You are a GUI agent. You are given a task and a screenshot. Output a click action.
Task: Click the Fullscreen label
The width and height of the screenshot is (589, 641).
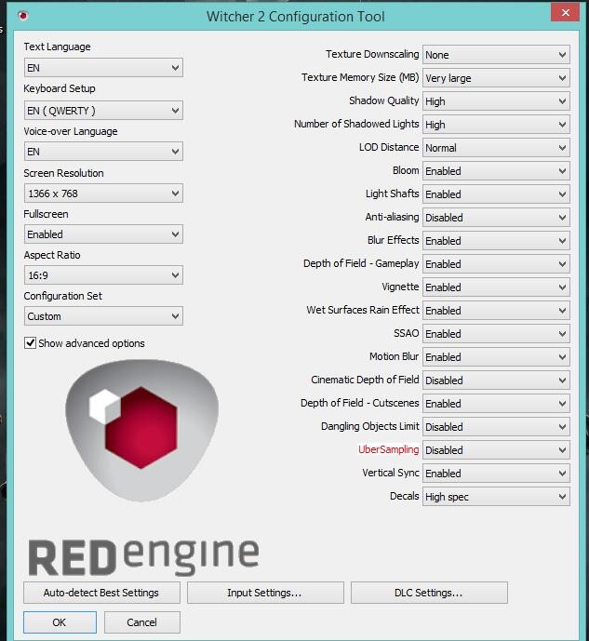pyautogui.click(x=46, y=214)
